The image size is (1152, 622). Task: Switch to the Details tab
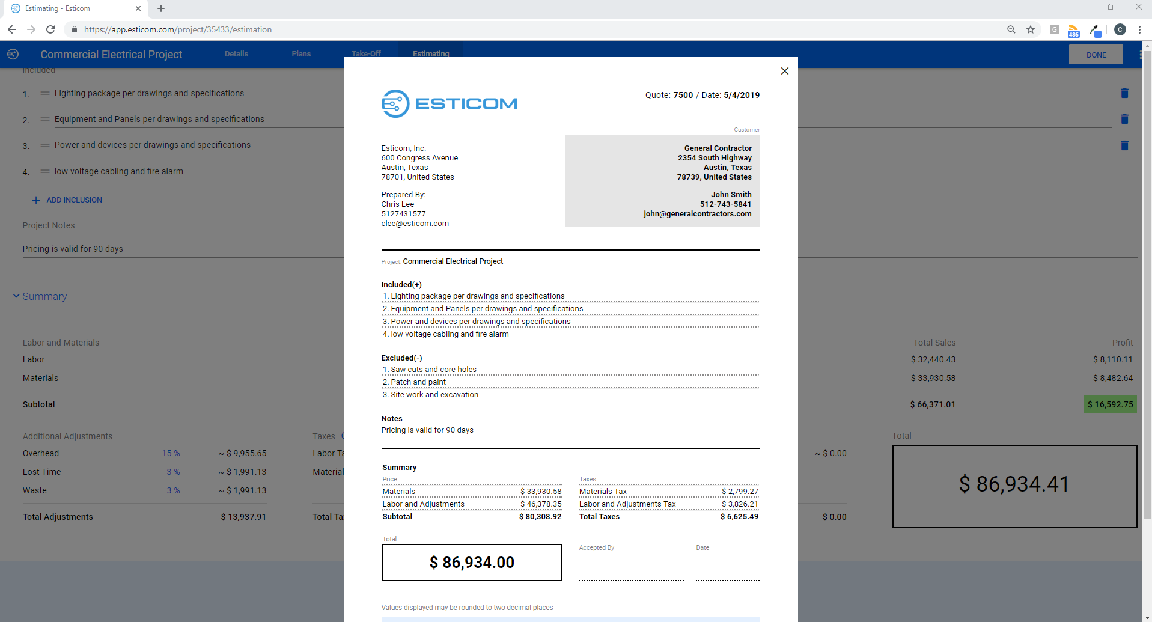coord(236,53)
